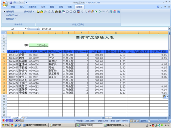Switch to 蒲河矿基础数据.xls taskbar window
172x129 pixels.
(x=116, y=125)
